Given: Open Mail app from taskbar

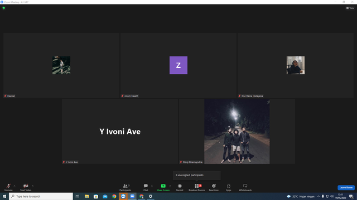Looking at the screenshot, I should [105, 196].
